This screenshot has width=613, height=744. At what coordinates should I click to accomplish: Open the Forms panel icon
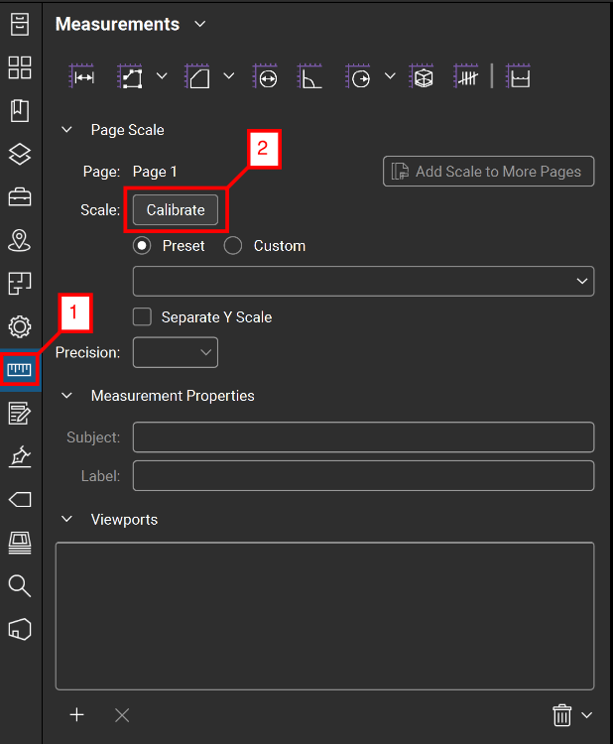20,413
